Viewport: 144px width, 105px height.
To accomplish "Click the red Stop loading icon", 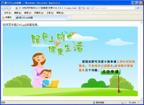I will (88, 8).
